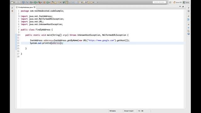Open the Run configurations dropdown arrow
This screenshot has width=201, height=113.
tap(37, 2)
